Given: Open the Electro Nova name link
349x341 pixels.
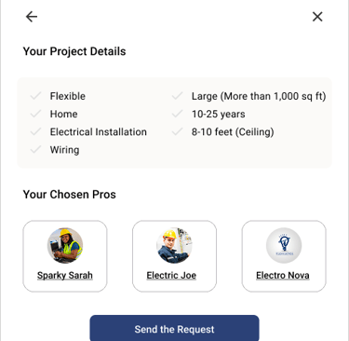Looking at the screenshot, I should tap(283, 276).
